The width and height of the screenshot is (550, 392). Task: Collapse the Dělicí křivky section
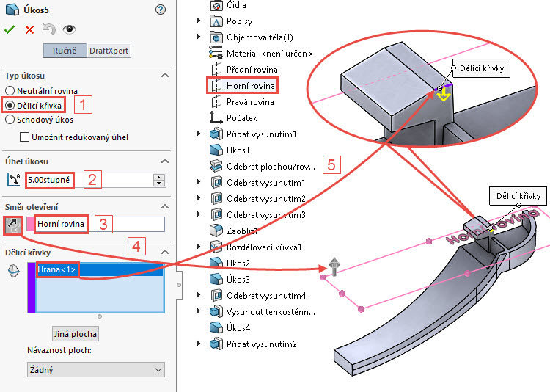tap(165, 252)
